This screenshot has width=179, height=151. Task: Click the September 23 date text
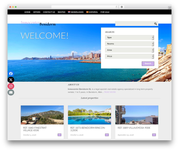(x=126, y=135)
